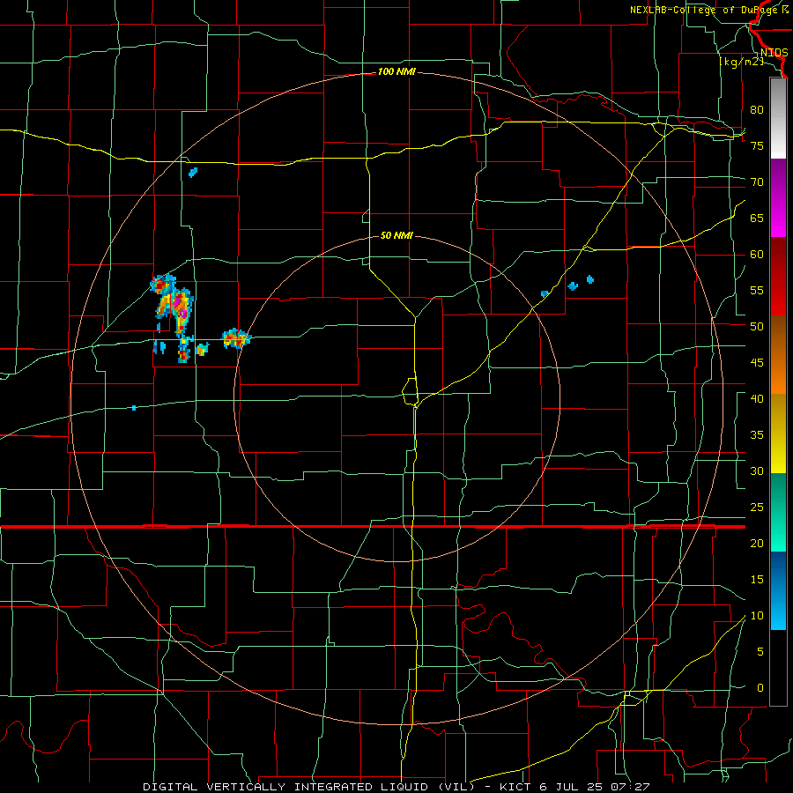Image resolution: width=793 pixels, height=793 pixels.
Task: Click the tiny blue echo southwest of the main storm
Action: pos(134,408)
